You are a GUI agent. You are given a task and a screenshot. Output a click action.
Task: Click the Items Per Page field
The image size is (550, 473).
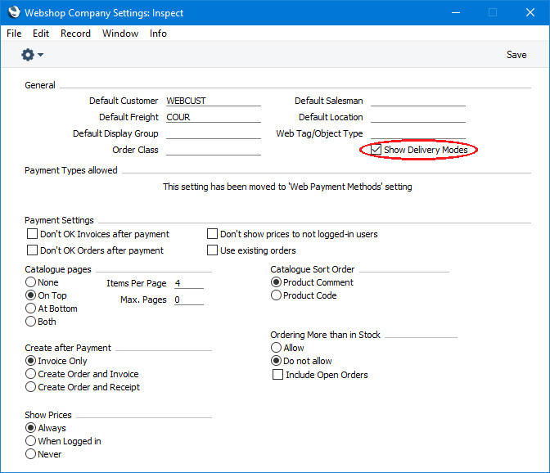tap(189, 283)
